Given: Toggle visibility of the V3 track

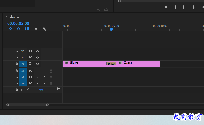Looking at the screenshot, I should point(38,51).
